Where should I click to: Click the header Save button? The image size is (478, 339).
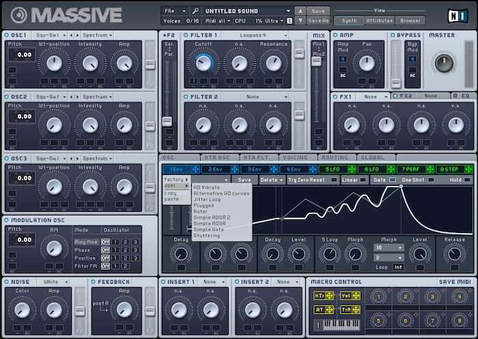pyautogui.click(x=318, y=11)
